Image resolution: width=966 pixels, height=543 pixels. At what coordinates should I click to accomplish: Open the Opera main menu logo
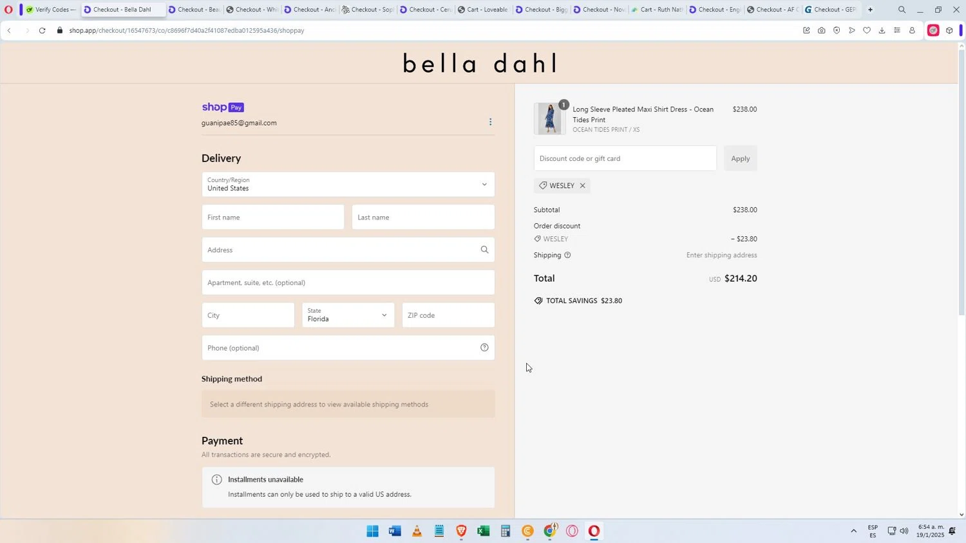pyautogui.click(x=8, y=10)
